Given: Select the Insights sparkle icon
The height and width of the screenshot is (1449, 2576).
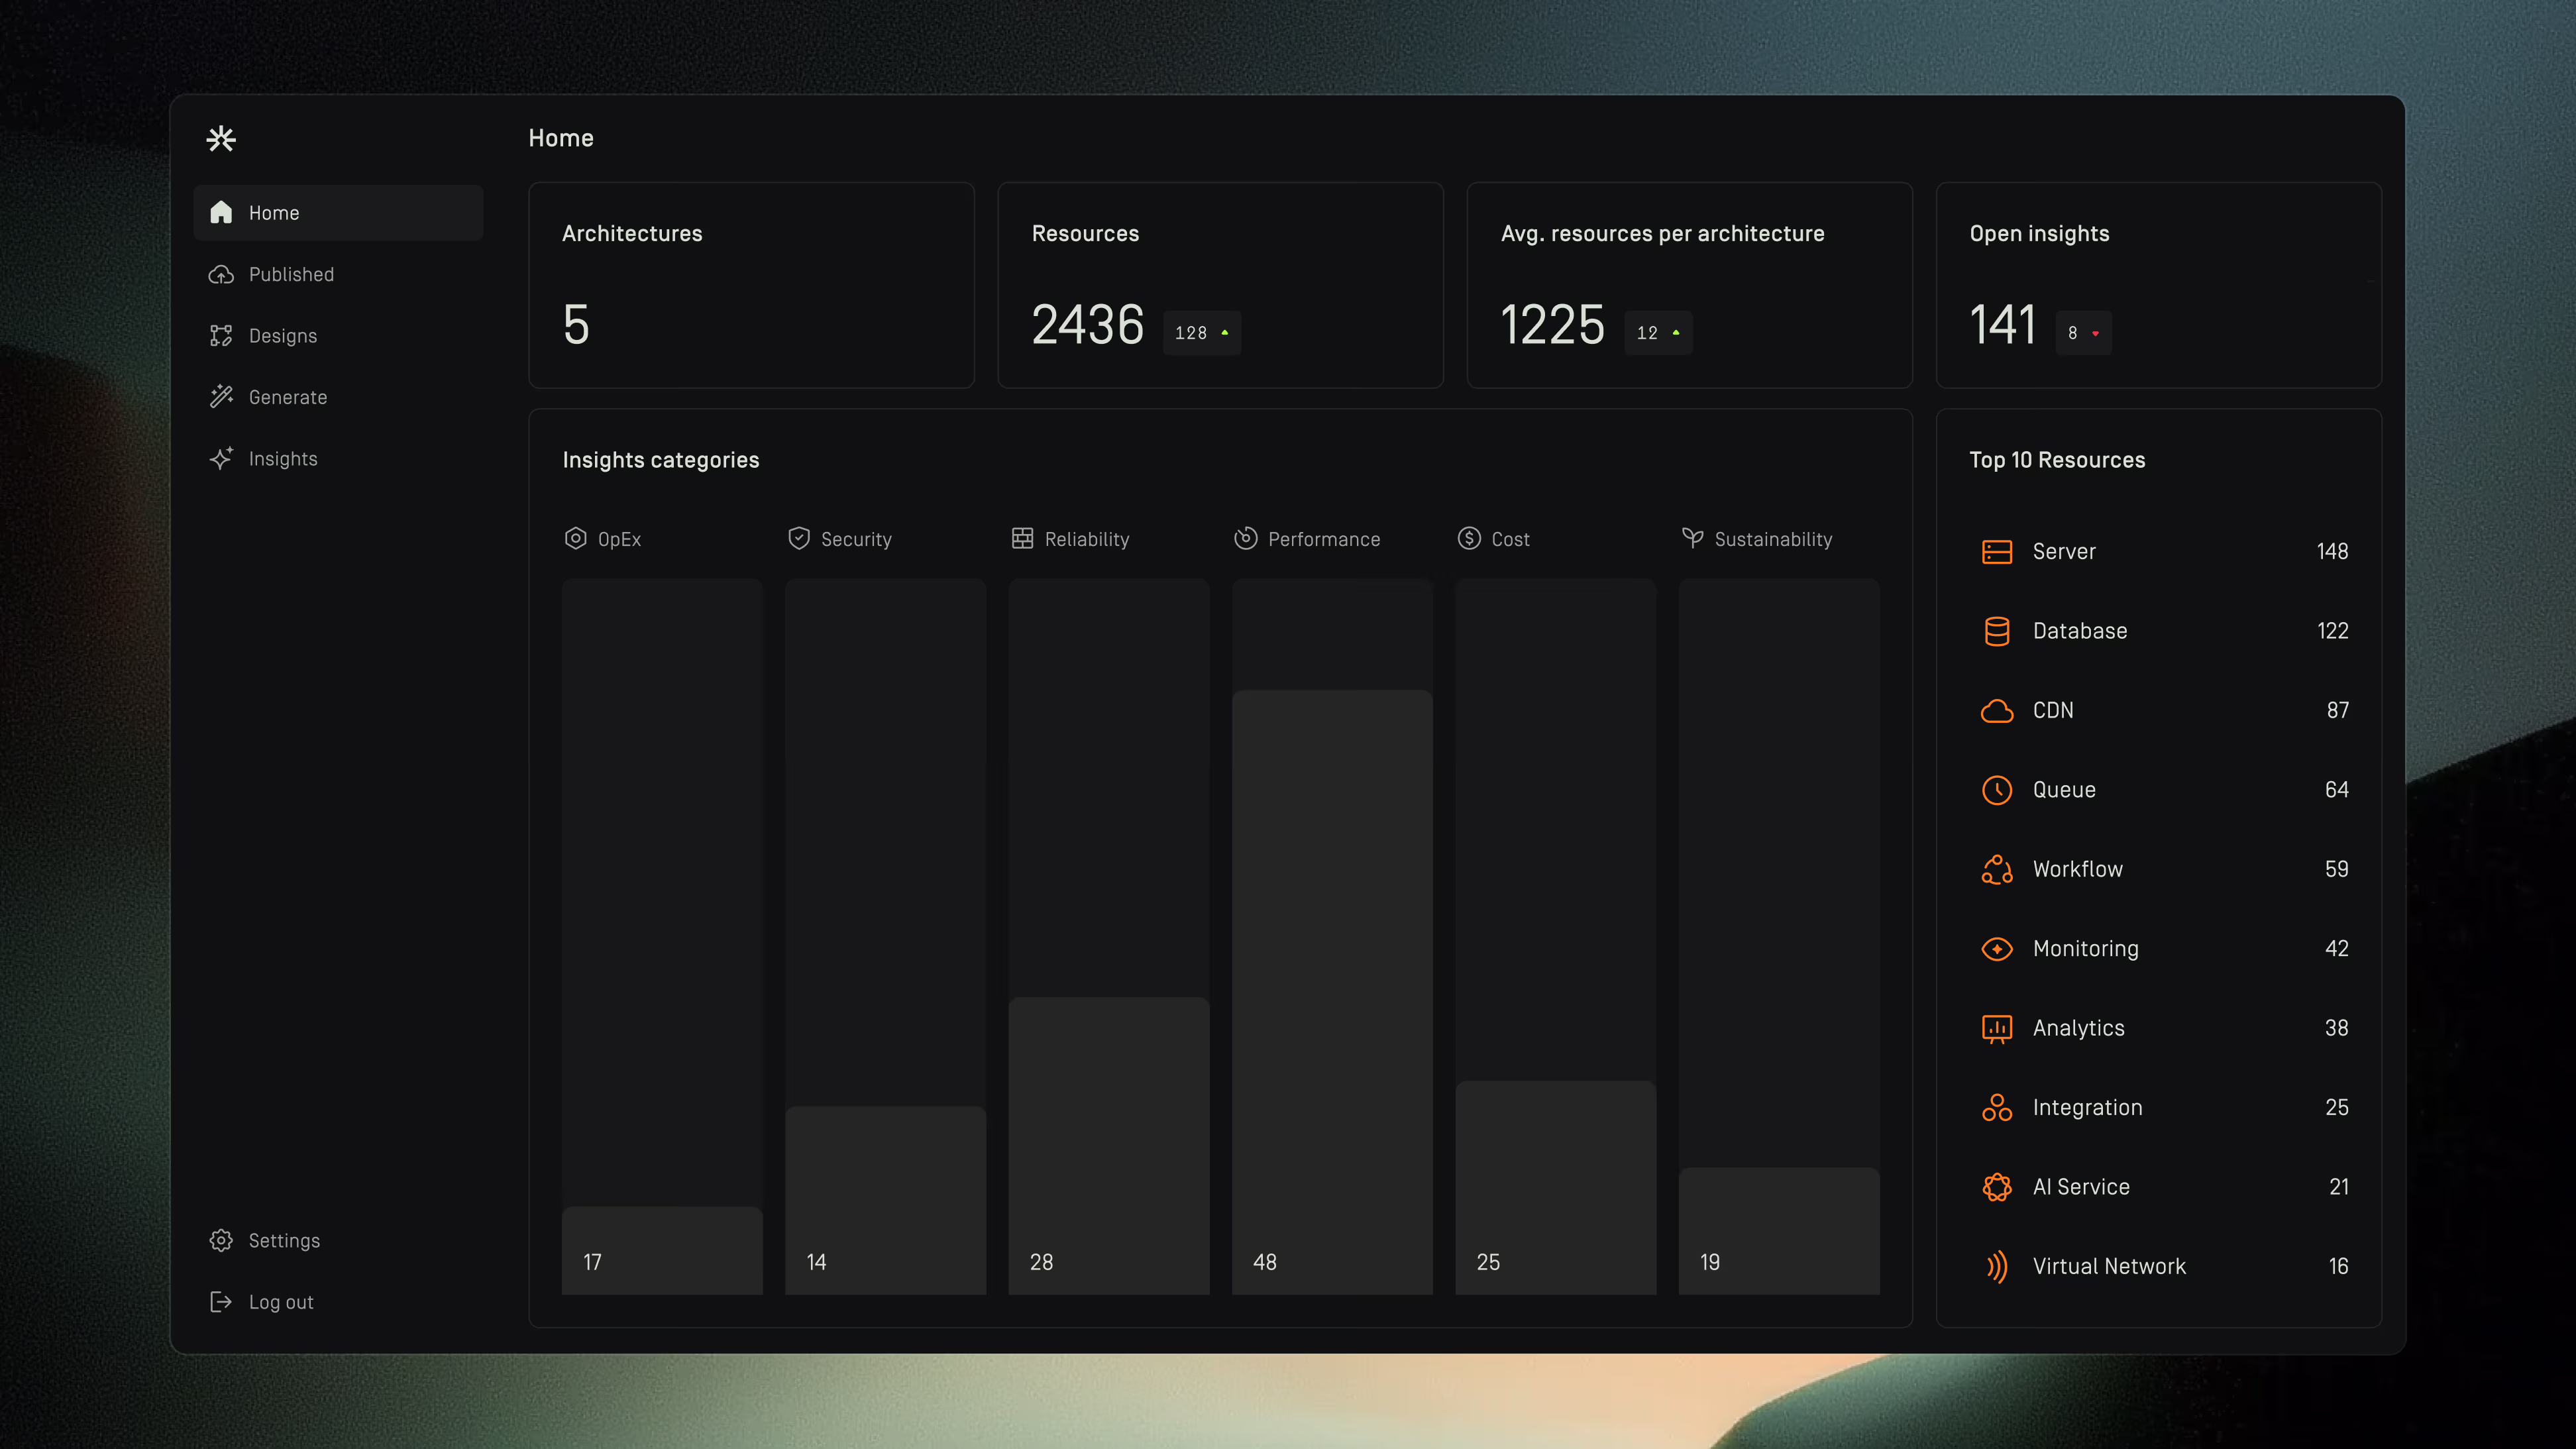Looking at the screenshot, I should tap(221, 458).
